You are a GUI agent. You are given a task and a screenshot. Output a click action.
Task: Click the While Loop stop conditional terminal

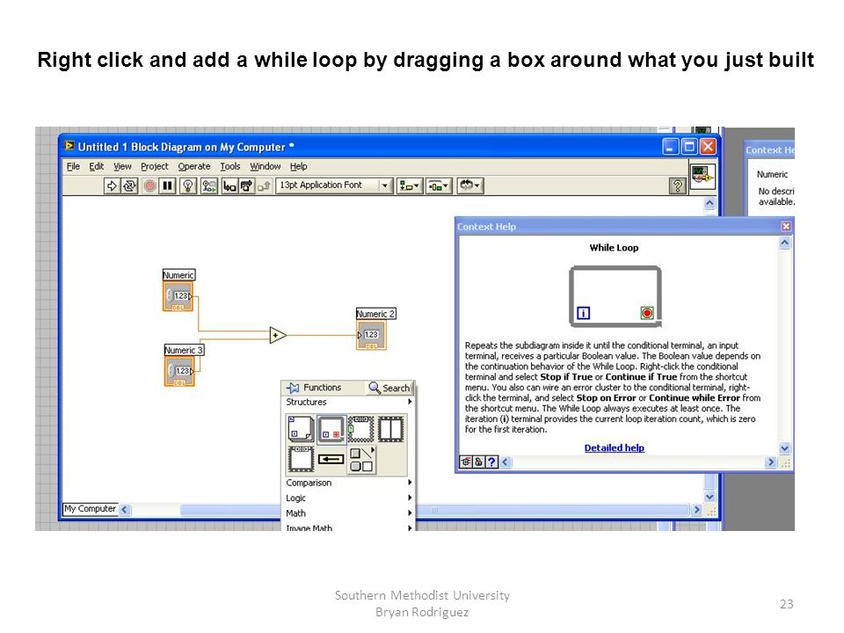647,313
